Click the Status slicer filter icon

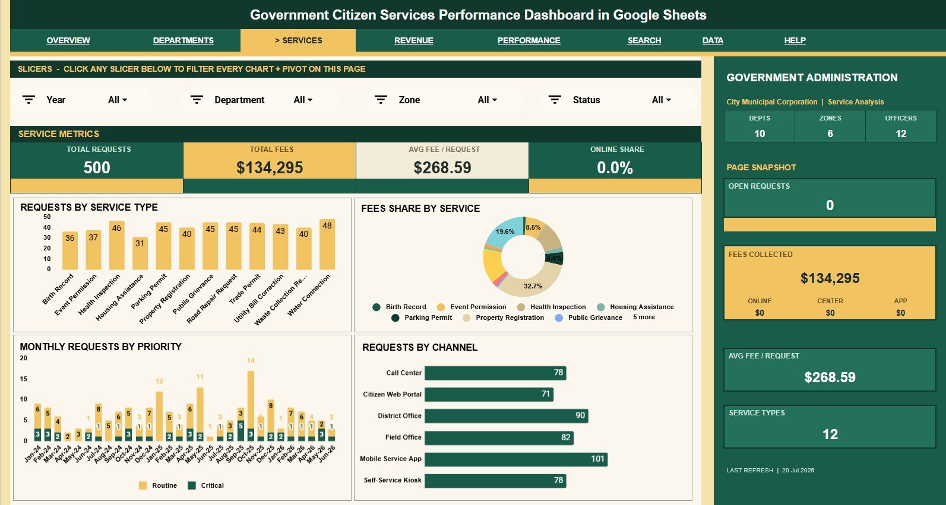(x=555, y=100)
